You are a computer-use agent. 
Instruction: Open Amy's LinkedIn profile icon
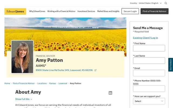110,93
